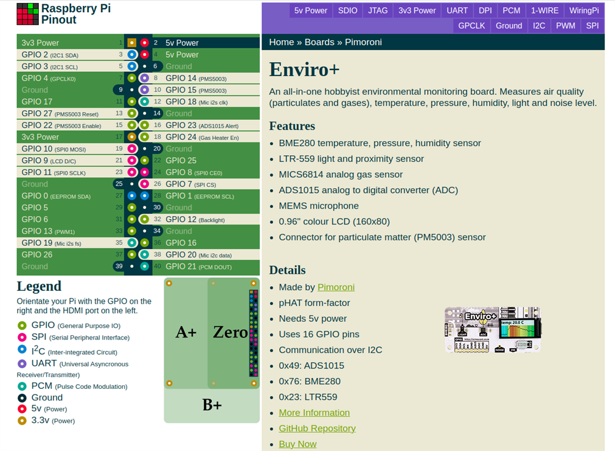Open the PWM tab
Screen dimensions: 615x451
tap(566, 26)
